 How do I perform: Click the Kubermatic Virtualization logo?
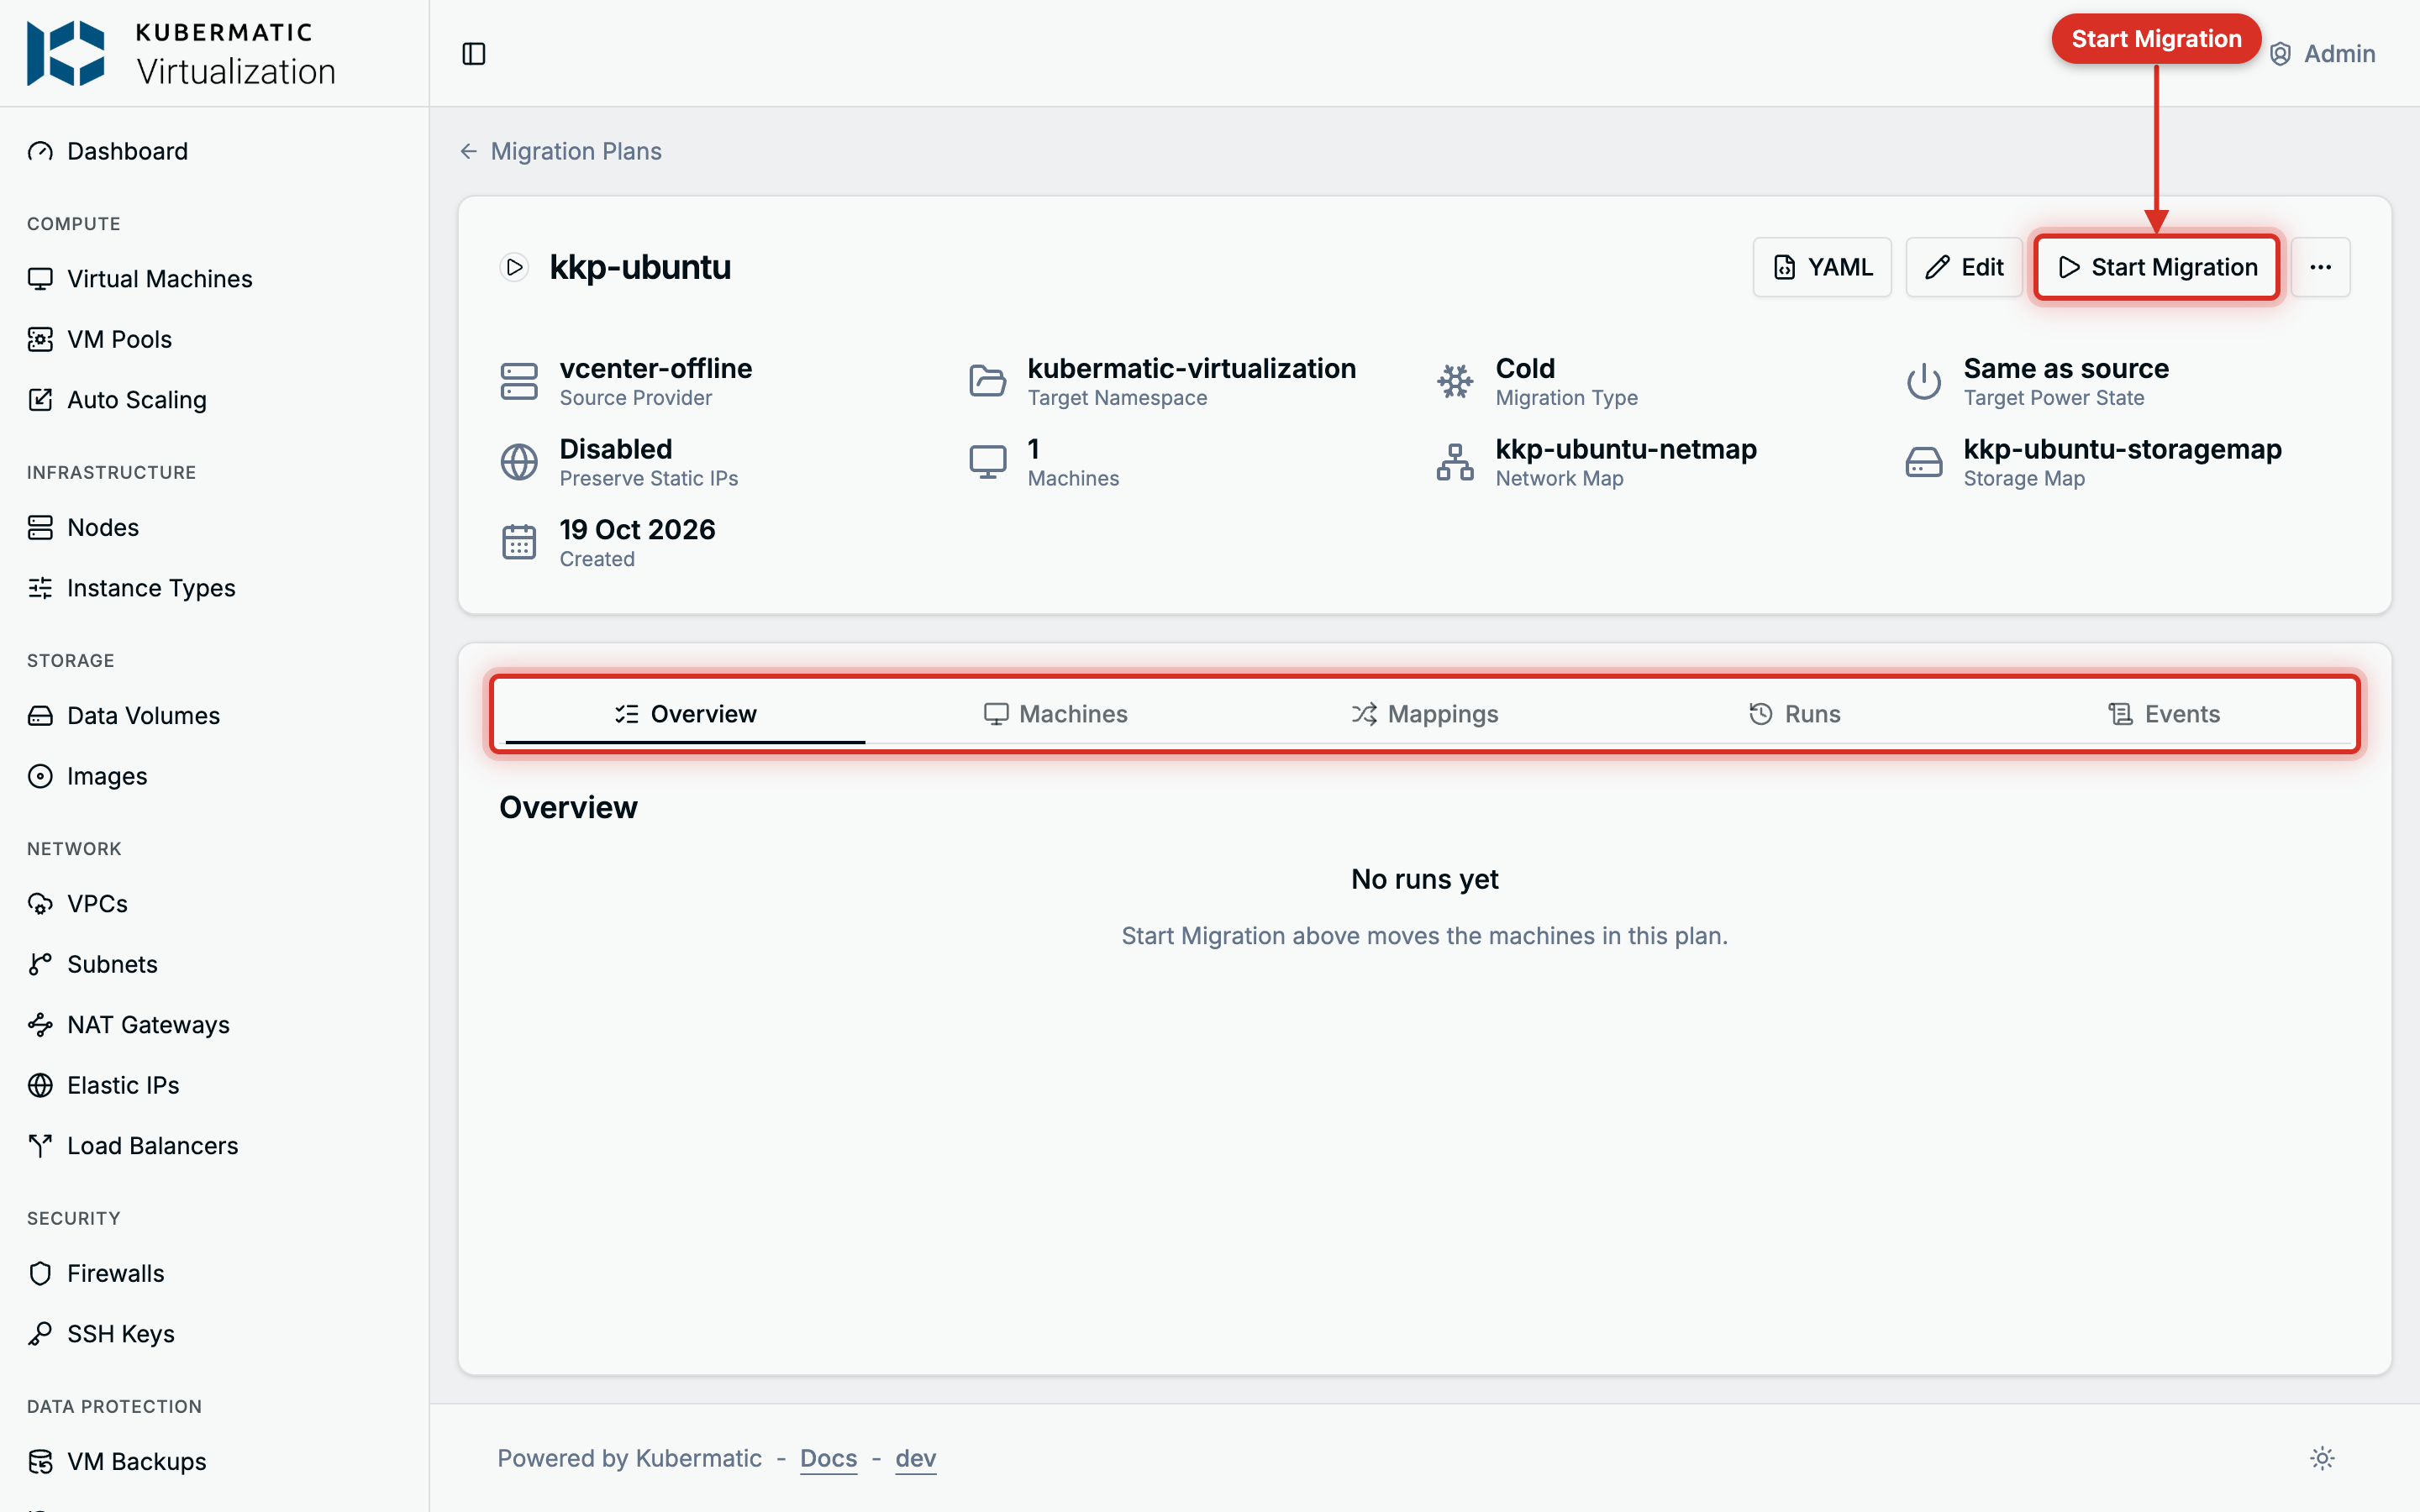click(x=181, y=53)
